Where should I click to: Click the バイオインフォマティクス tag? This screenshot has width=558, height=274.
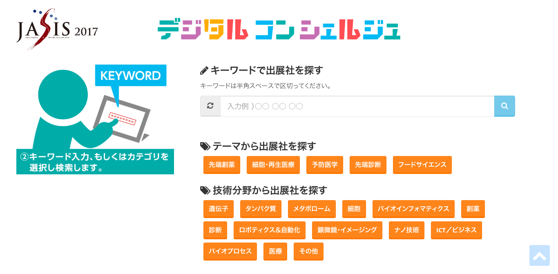tap(413, 209)
